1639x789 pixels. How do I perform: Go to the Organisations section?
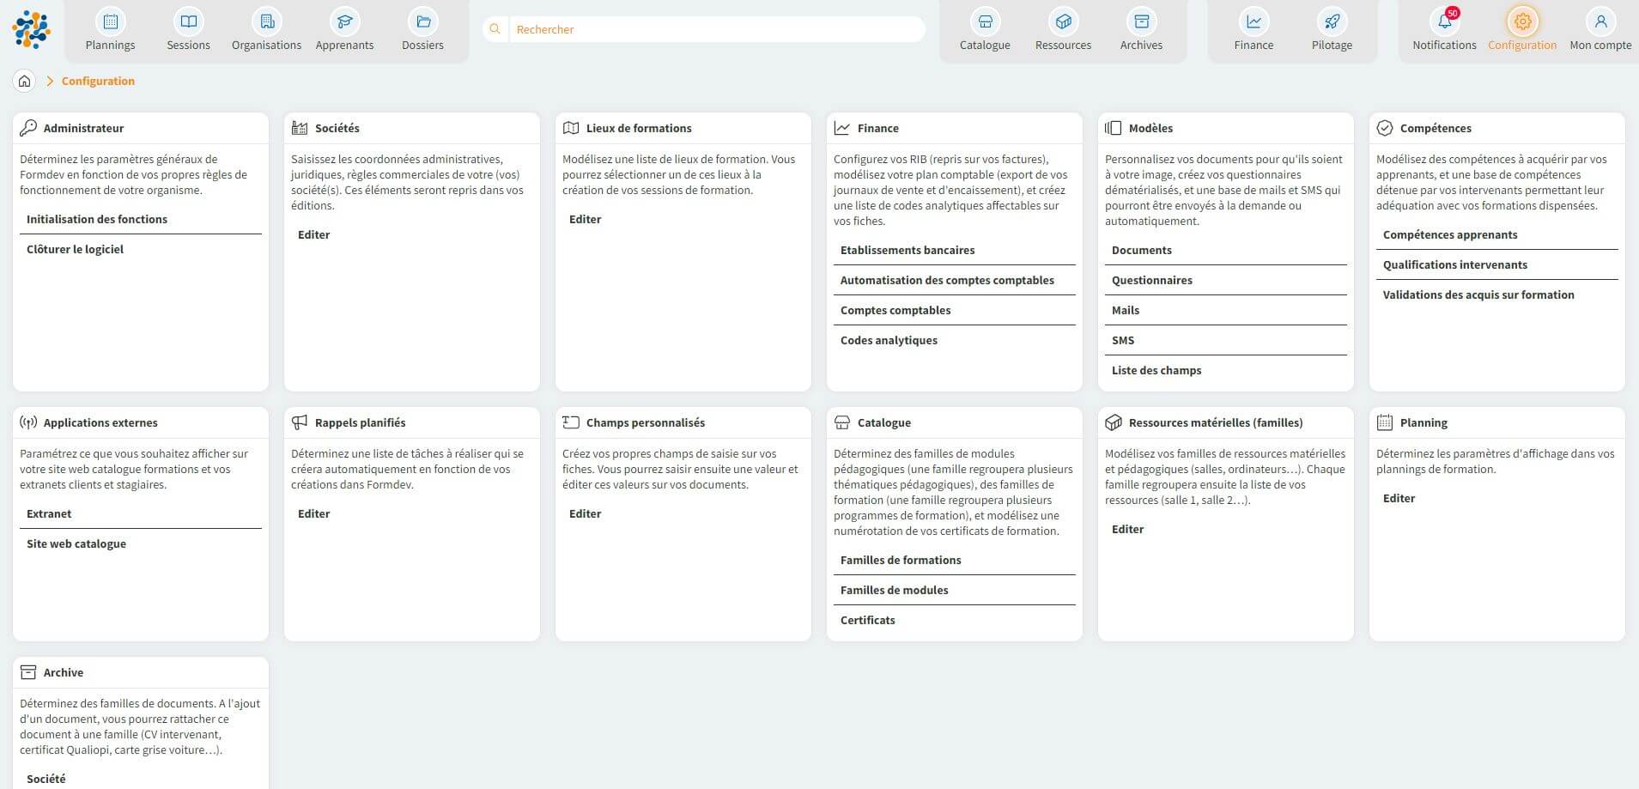[x=266, y=30]
